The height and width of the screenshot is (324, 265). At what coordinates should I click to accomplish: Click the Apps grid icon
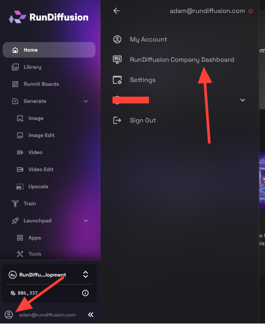[20, 238]
